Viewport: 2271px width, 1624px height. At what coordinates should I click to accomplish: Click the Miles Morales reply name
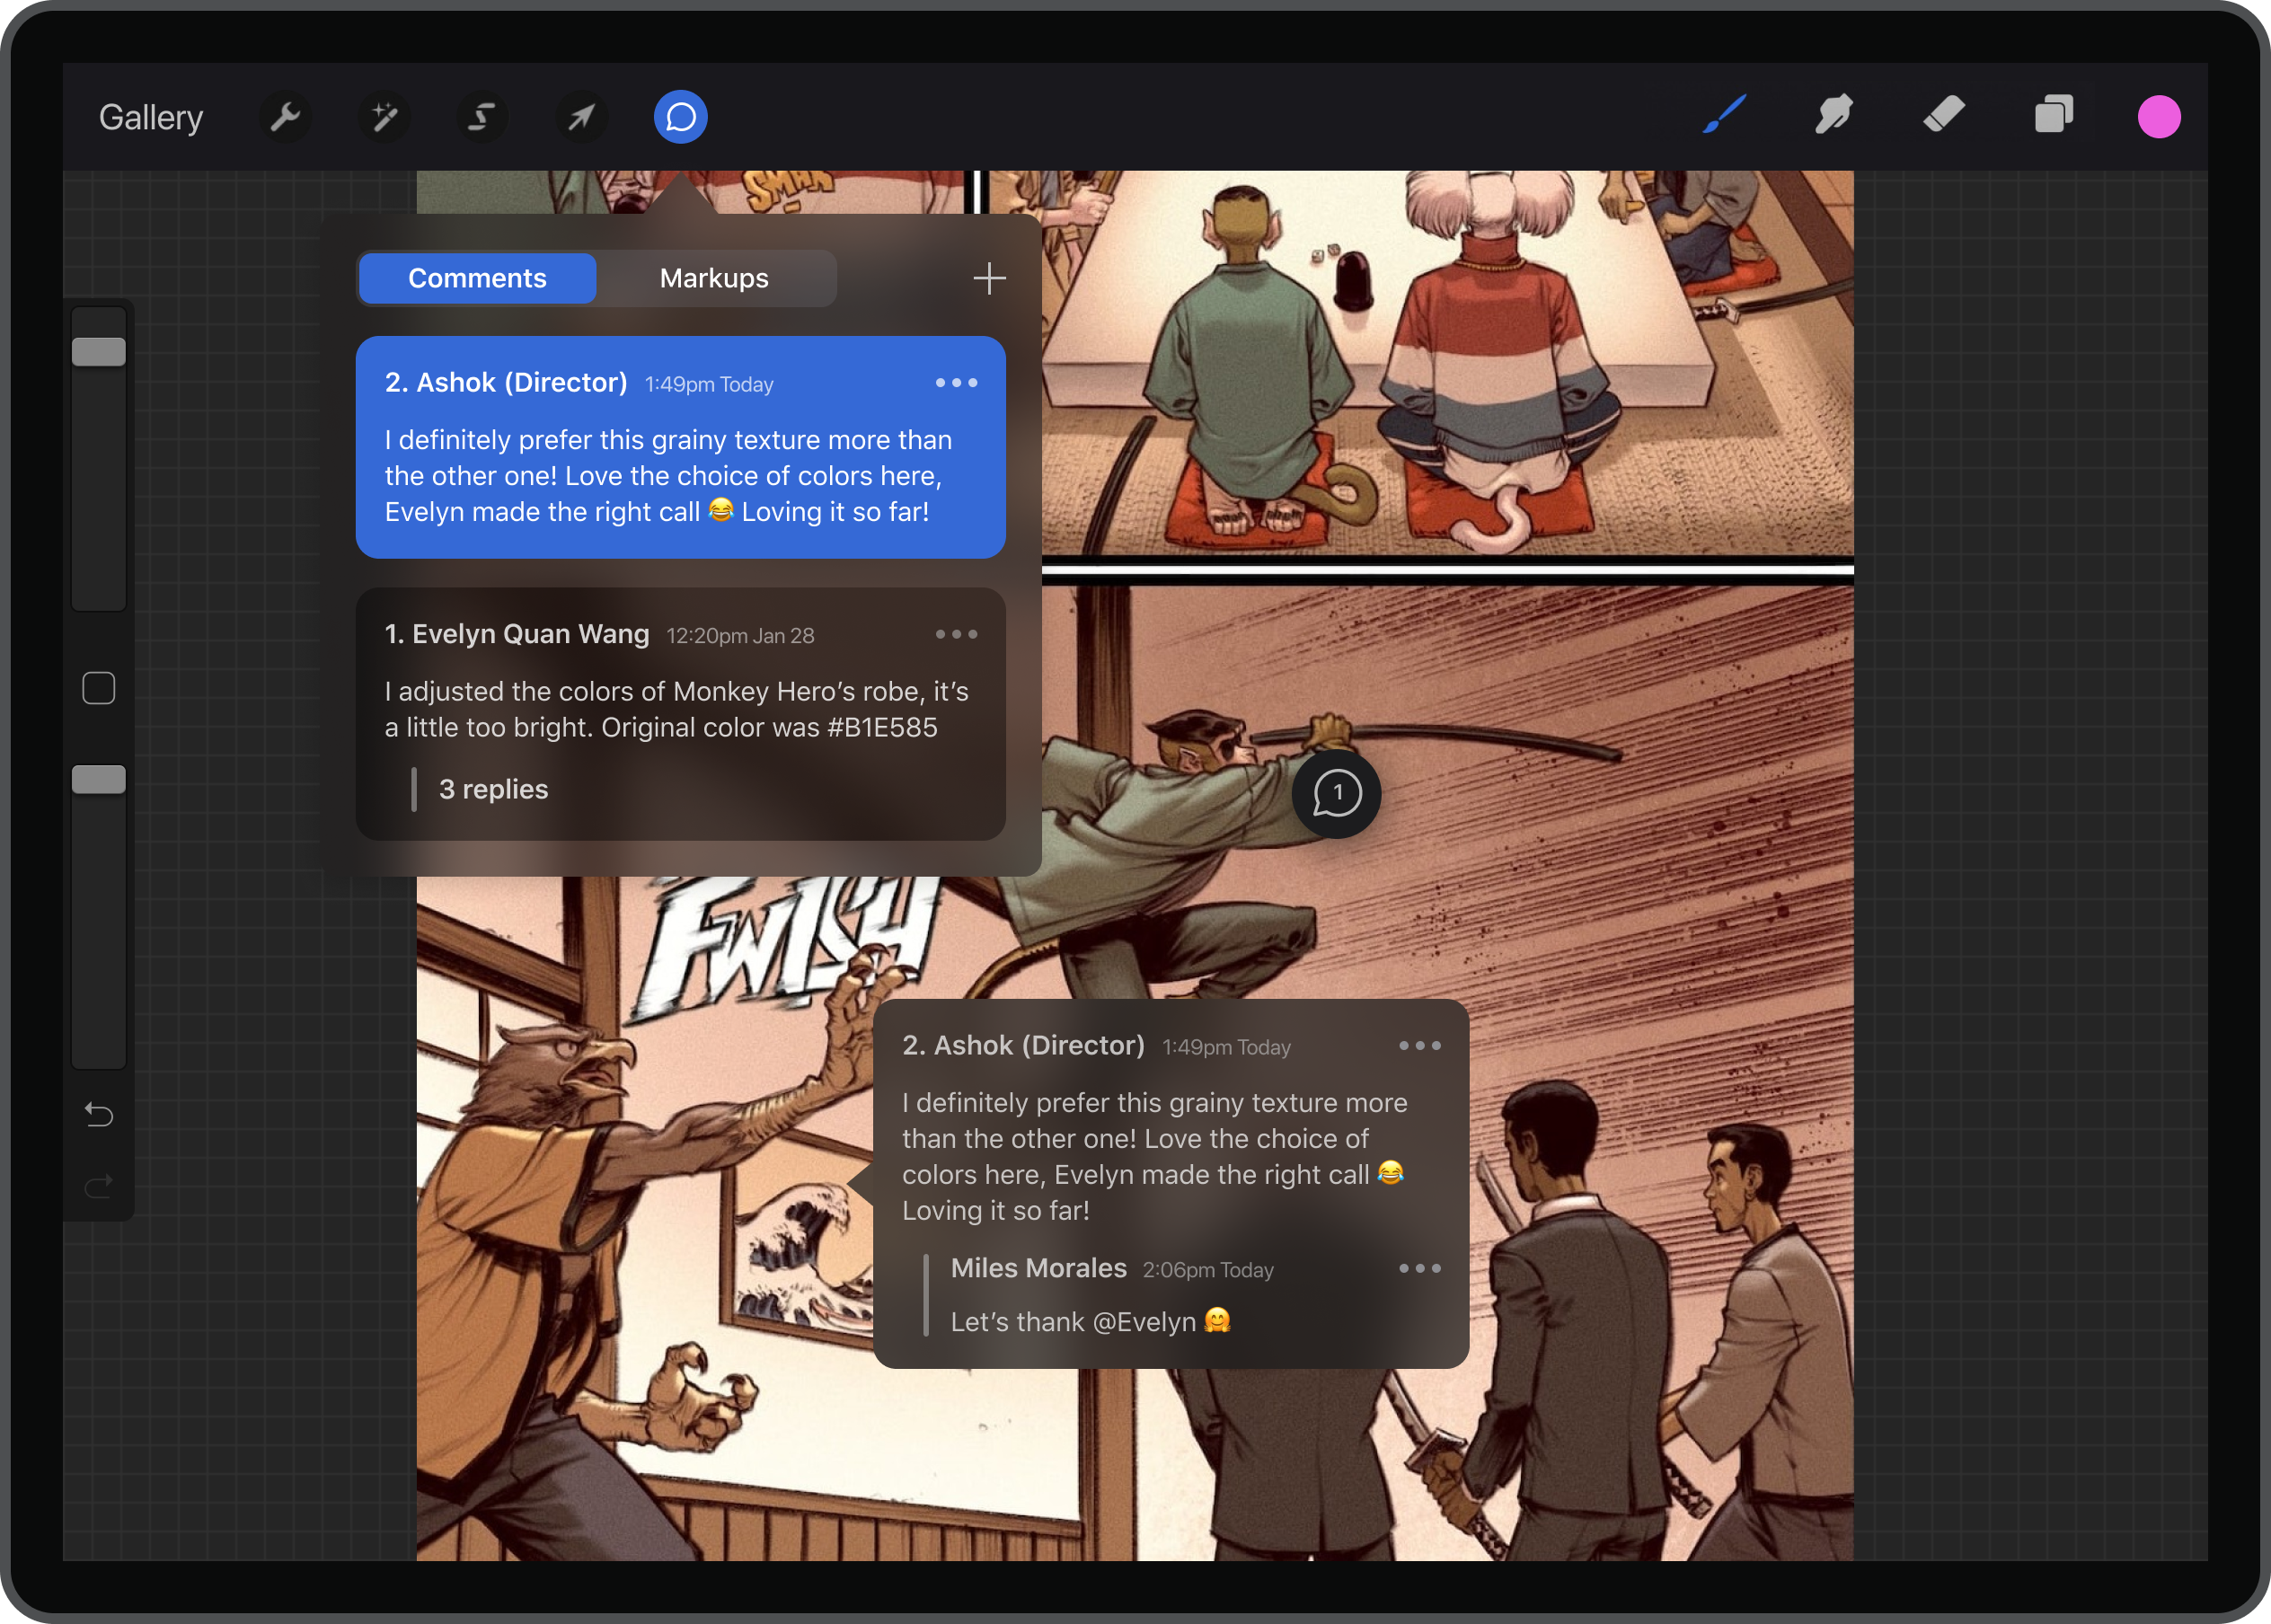pos(1038,1268)
